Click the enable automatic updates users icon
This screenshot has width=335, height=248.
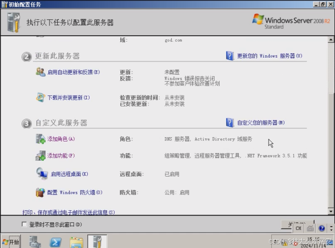coord(41,72)
